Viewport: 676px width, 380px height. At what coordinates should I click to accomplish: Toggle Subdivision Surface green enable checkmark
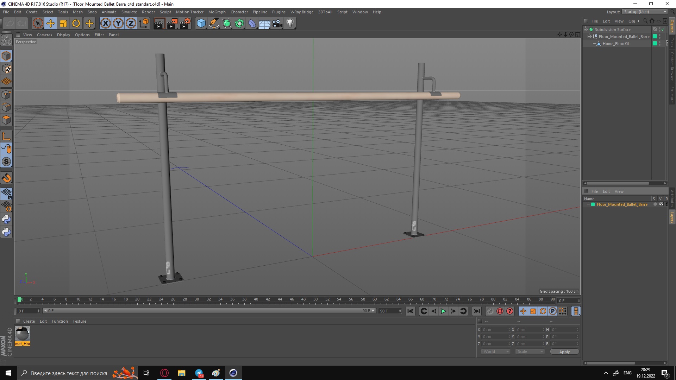point(663,30)
